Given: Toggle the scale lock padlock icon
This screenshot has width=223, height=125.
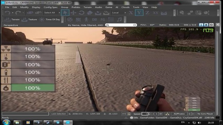Looking at the screenshot, I should tap(129, 114).
